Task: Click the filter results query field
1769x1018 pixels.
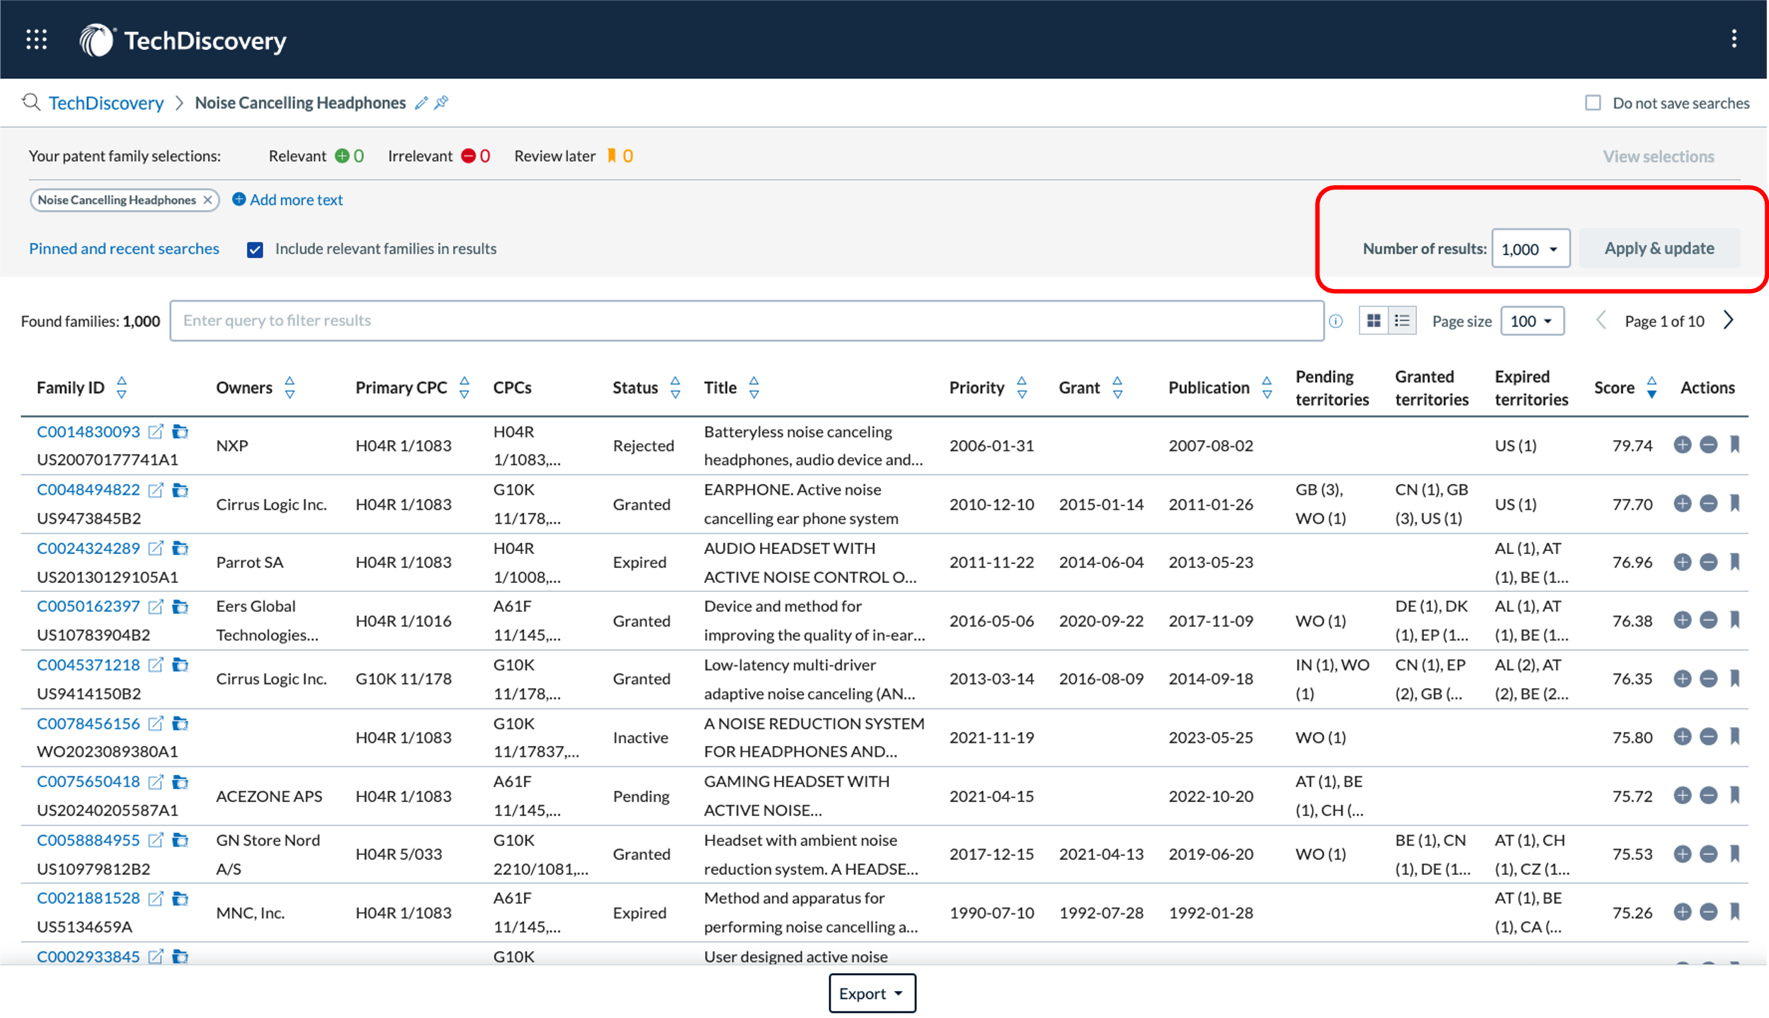Action: 747,321
